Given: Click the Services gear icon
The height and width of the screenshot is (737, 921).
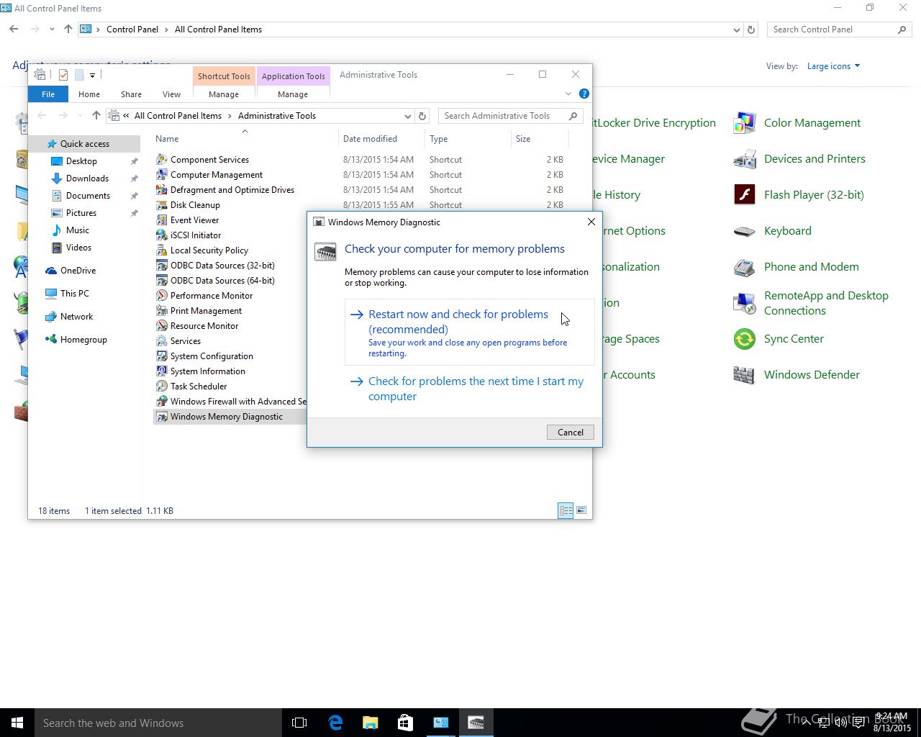Looking at the screenshot, I should 162,341.
